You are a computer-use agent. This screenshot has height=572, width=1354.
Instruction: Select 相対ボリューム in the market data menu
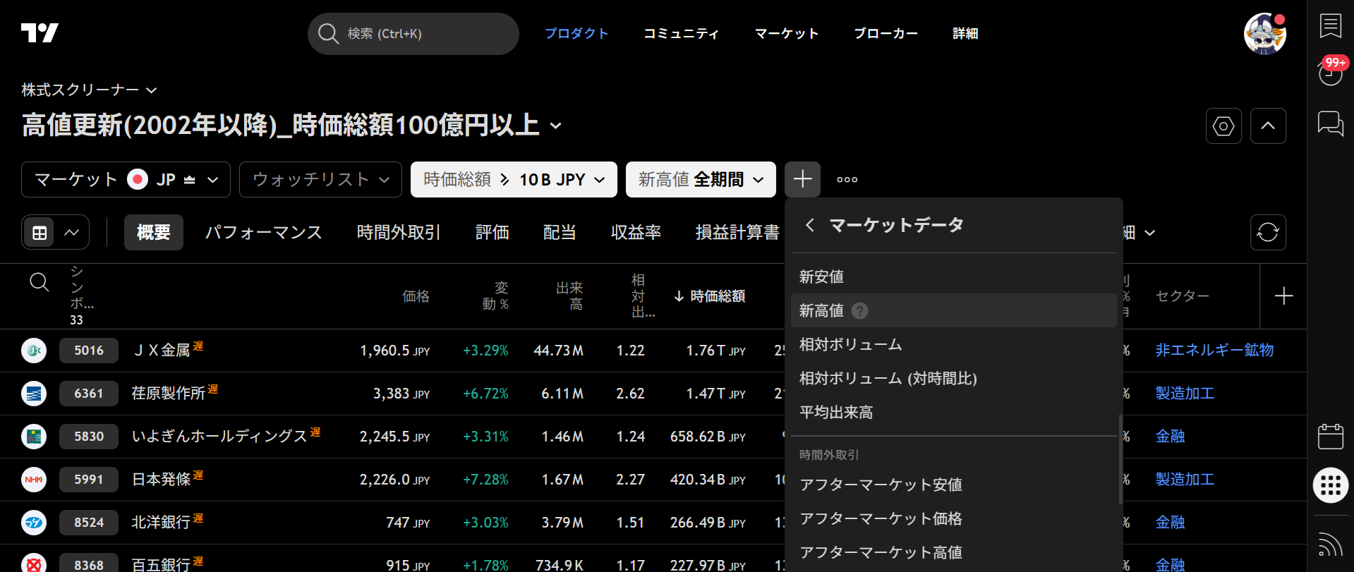[850, 345]
